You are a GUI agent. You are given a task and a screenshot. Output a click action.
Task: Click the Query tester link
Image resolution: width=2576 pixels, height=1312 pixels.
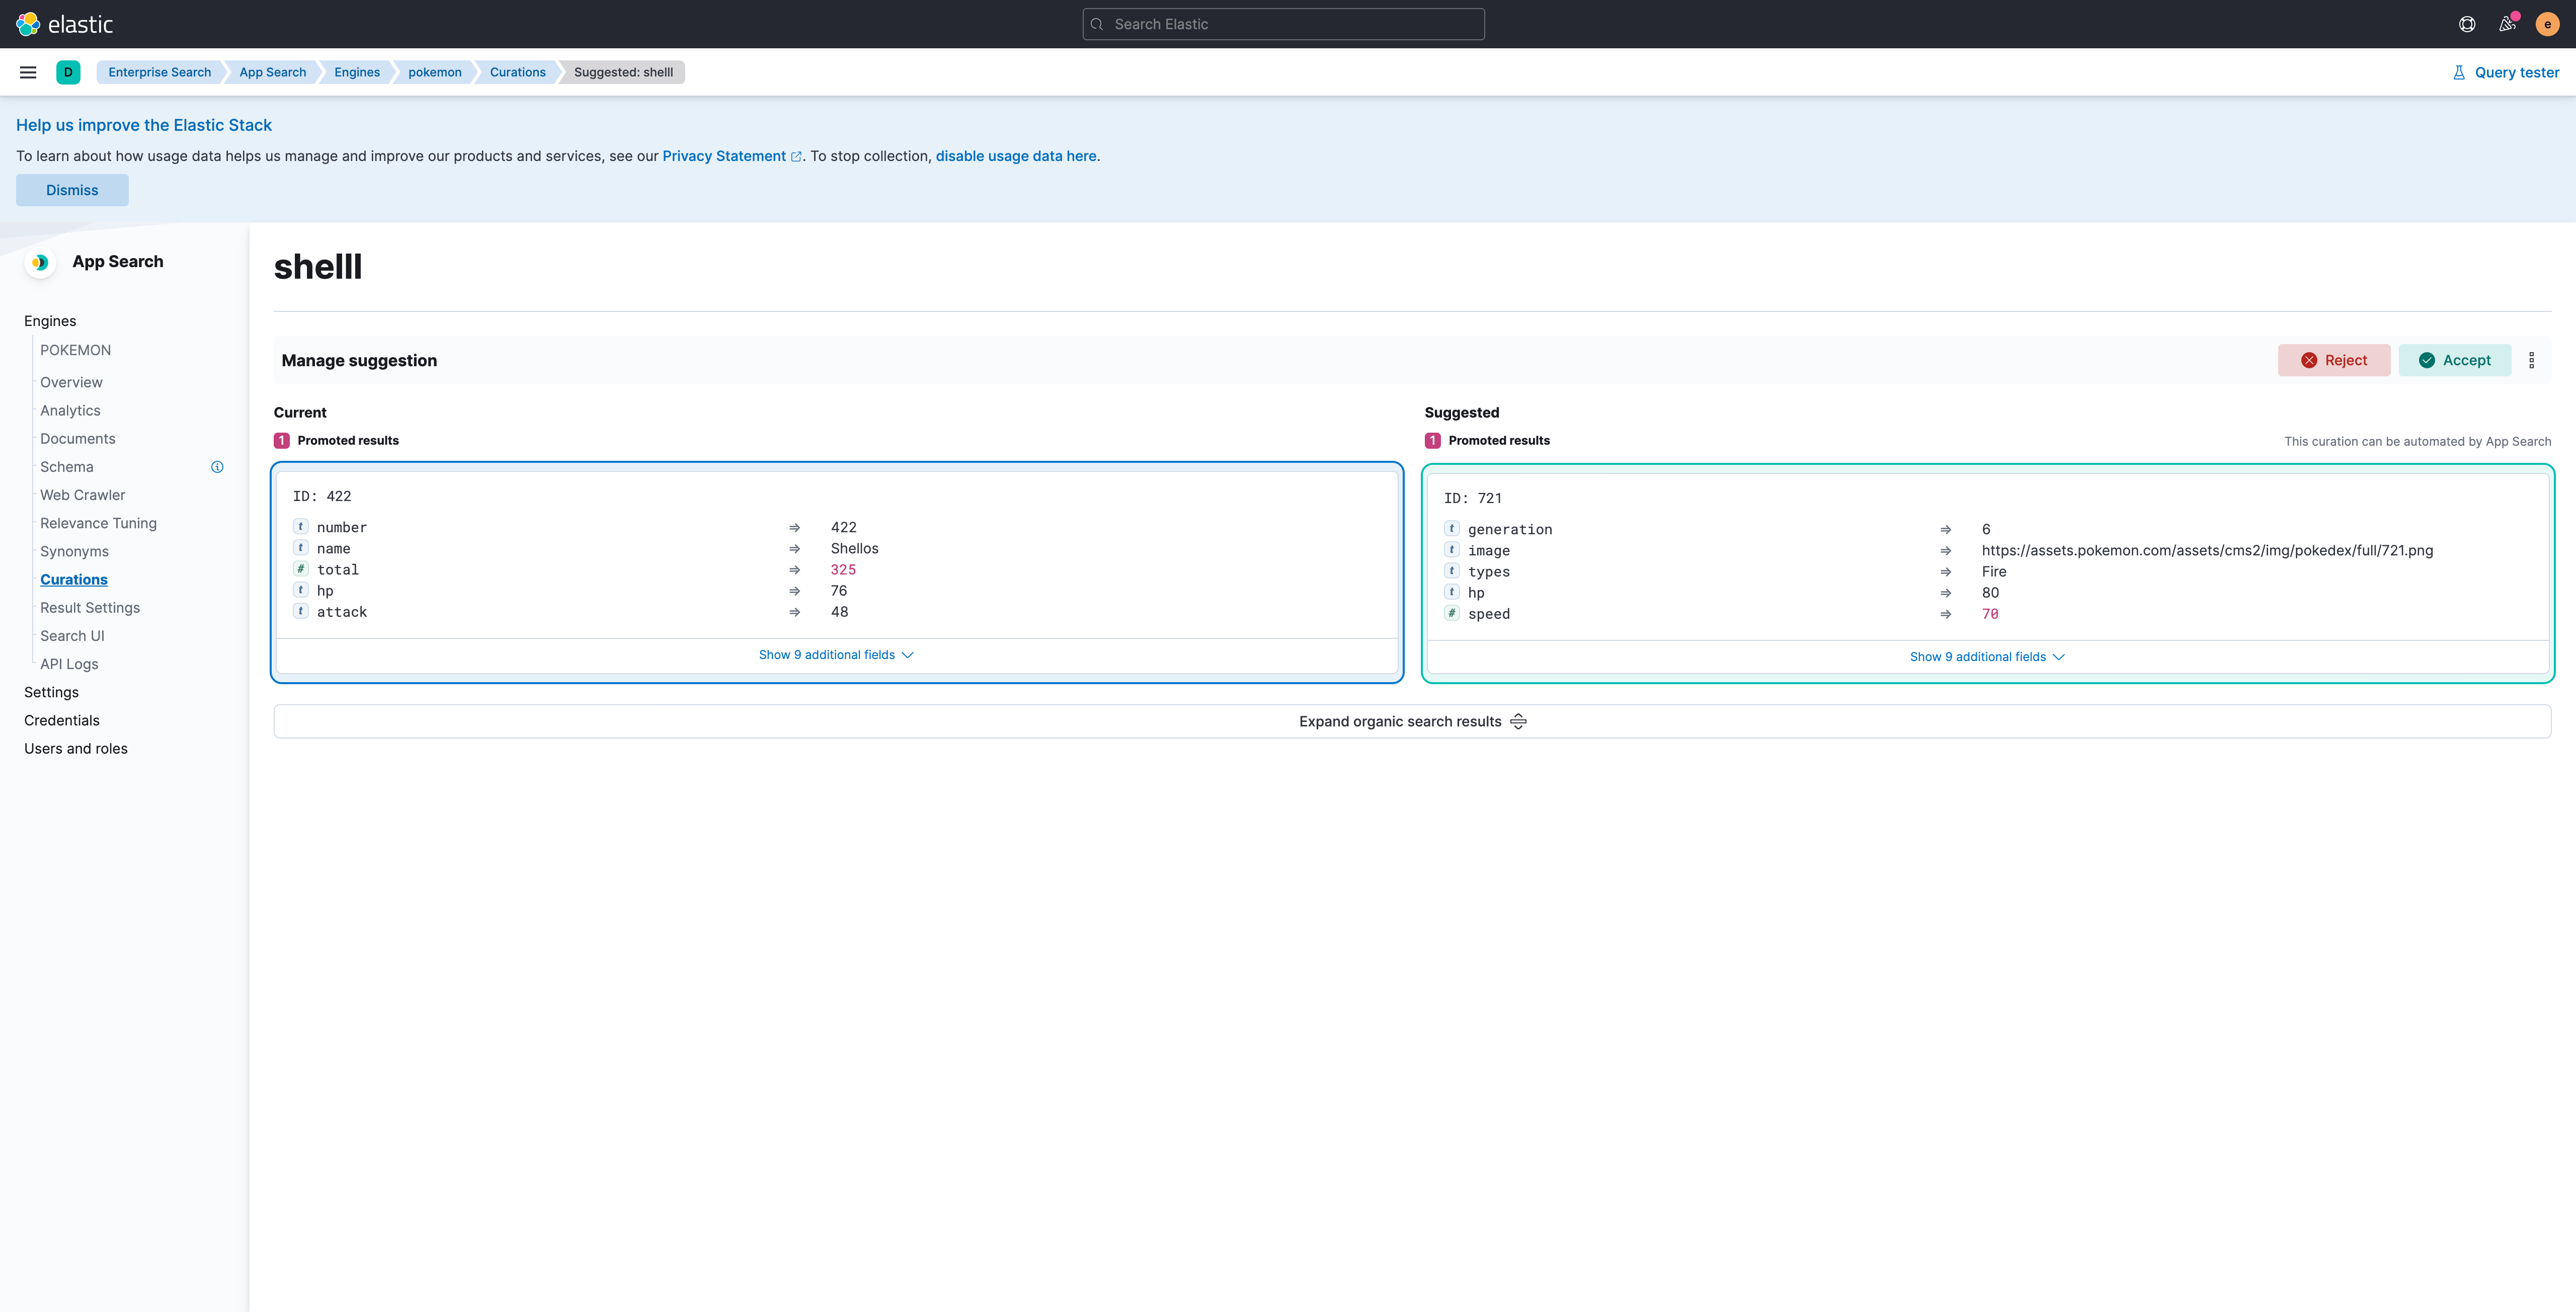point(2506,72)
